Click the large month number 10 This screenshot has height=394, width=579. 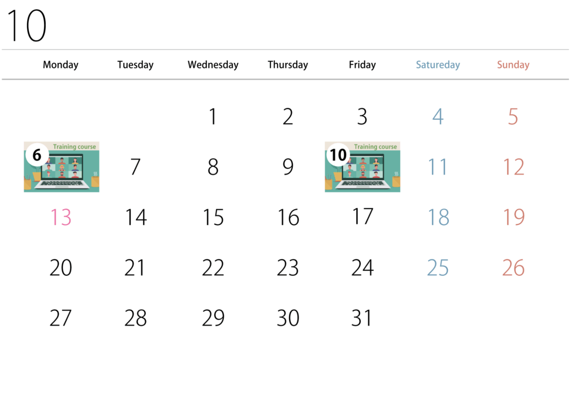pos(27,25)
